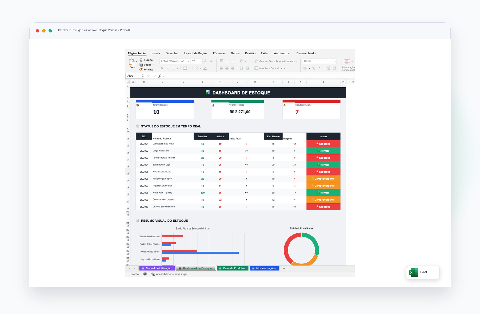Screen dimensions: 480x314
Task: Open borders dropdown arrow
Action: [189, 68]
